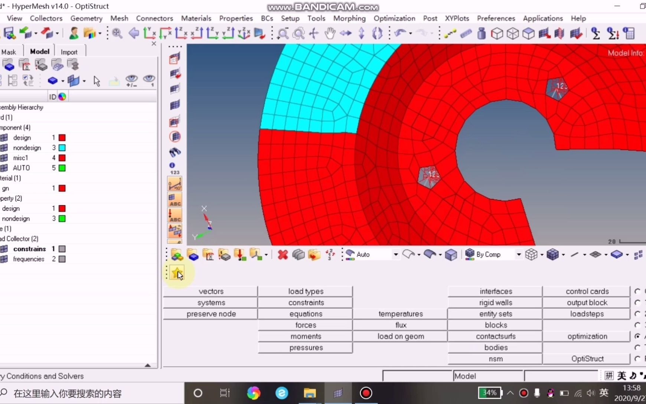The width and height of the screenshot is (646, 404).
Task: Open the Optimization menu
Action: (x=394, y=18)
